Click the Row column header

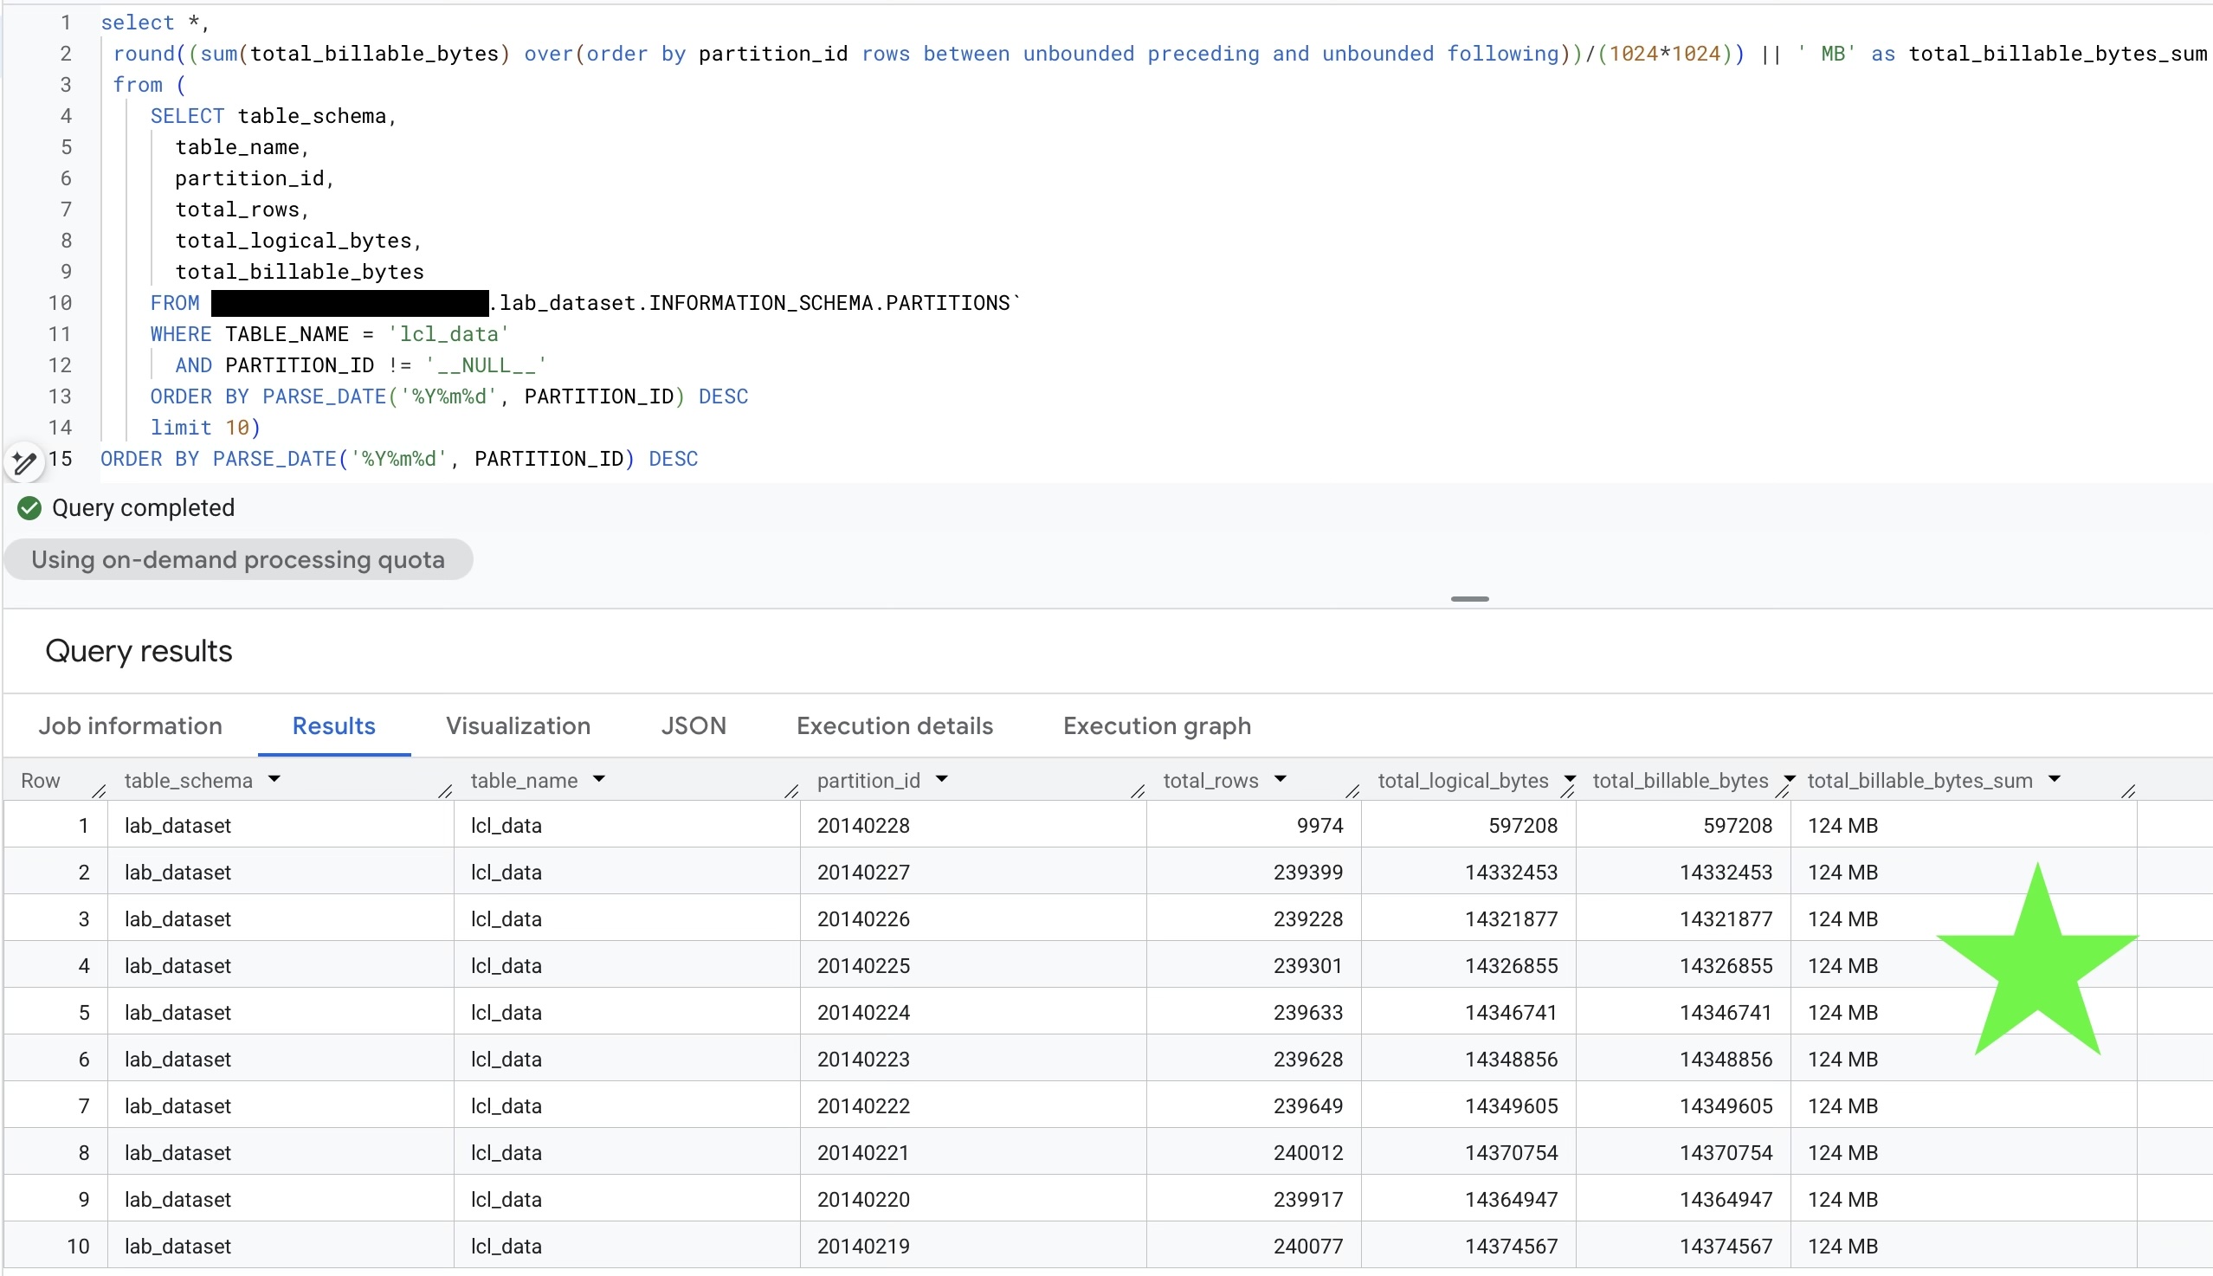41,780
